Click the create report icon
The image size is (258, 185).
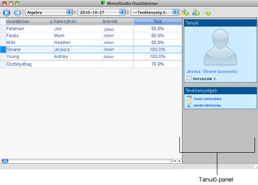coord(189,105)
